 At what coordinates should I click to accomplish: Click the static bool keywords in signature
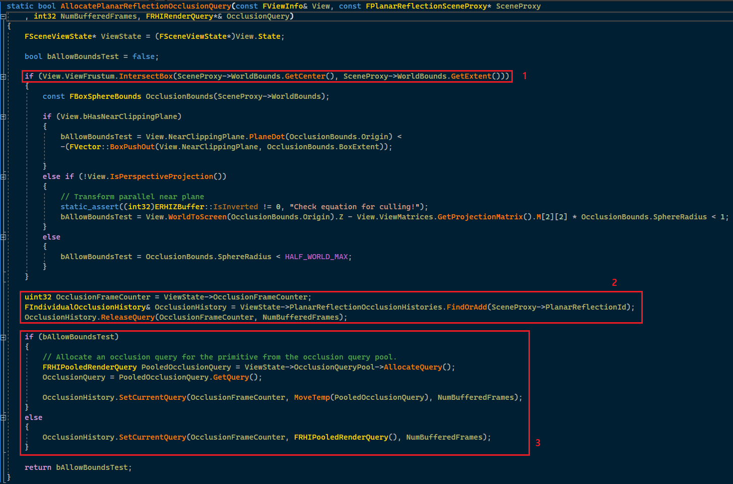31,6
